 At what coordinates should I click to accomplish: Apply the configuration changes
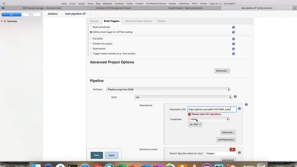click(x=111, y=155)
